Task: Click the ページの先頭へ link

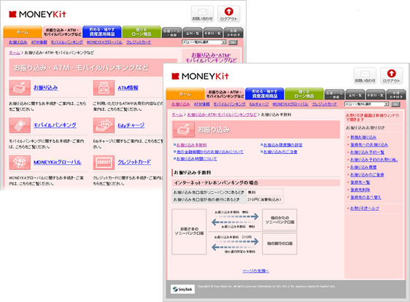Action: pyautogui.click(x=256, y=271)
